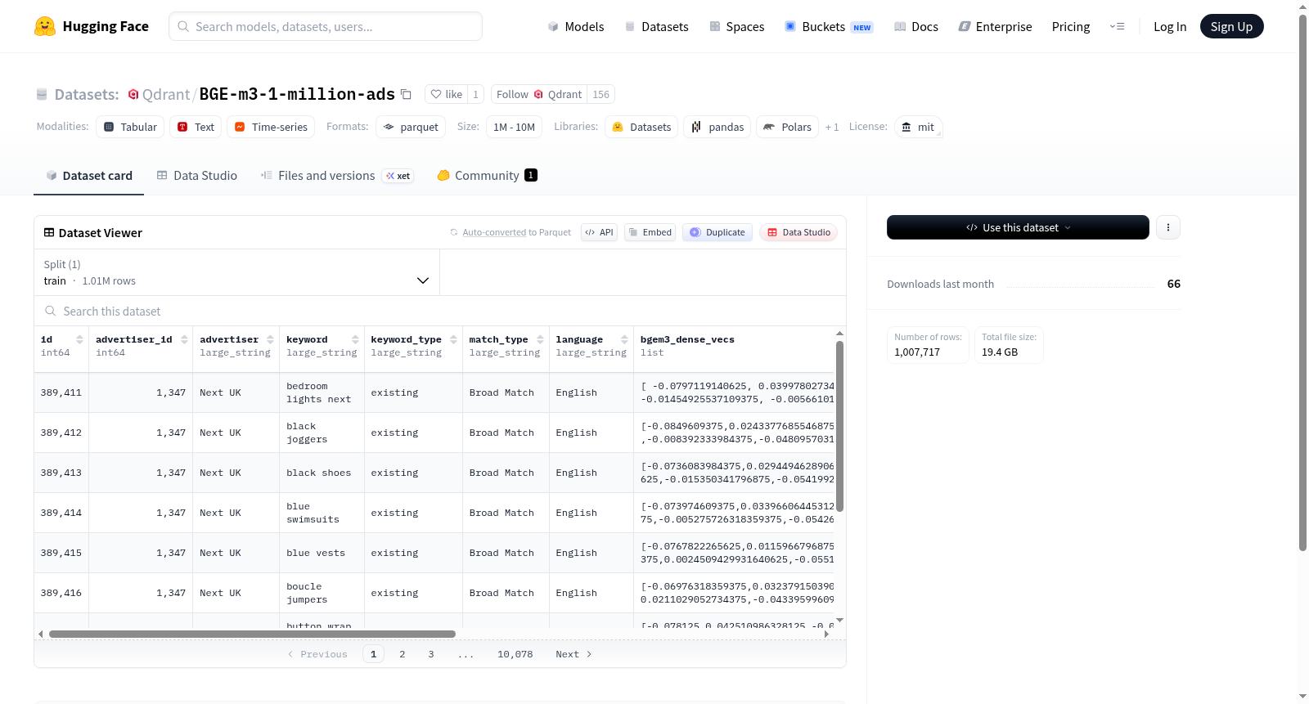Click the Qdrant organization logo icon
This screenshot has height=704, width=1309.
point(133,94)
